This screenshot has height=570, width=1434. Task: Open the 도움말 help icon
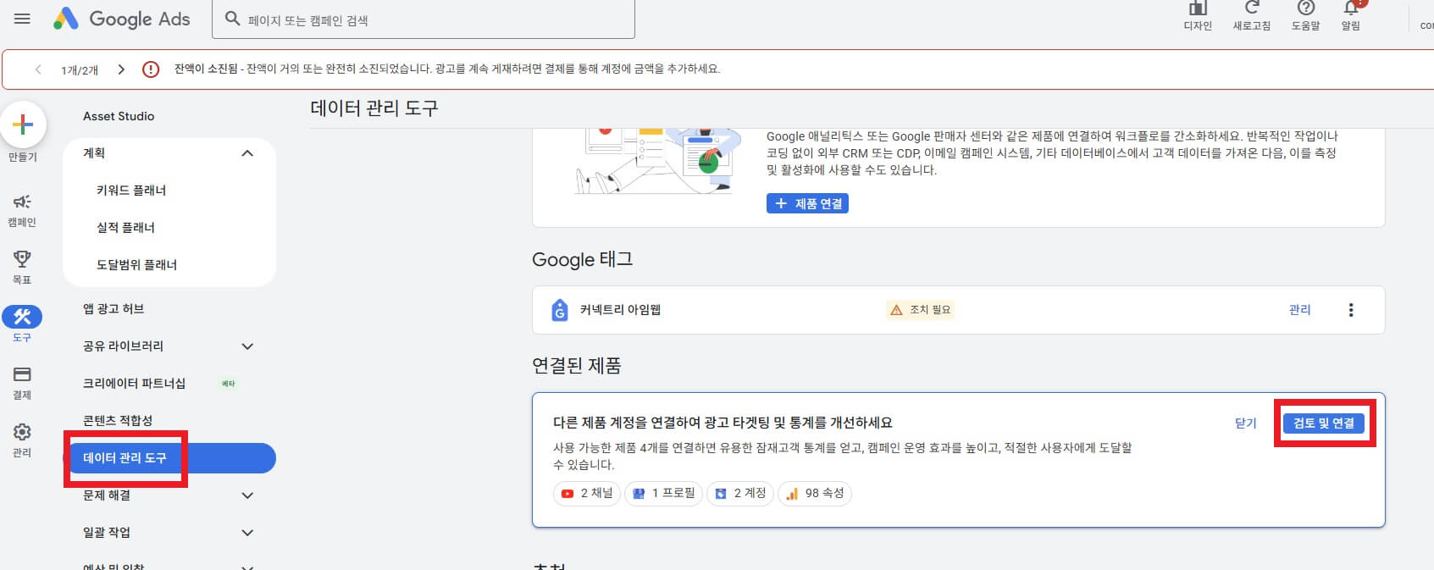pyautogui.click(x=1305, y=8)
